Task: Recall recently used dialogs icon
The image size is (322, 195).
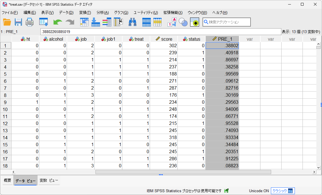Action: point(43,22)
